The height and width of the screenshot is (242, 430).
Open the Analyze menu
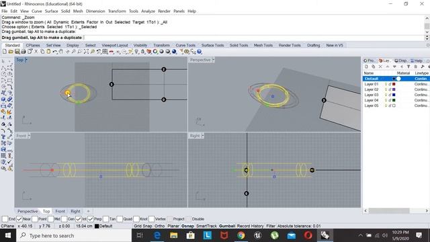148,11
